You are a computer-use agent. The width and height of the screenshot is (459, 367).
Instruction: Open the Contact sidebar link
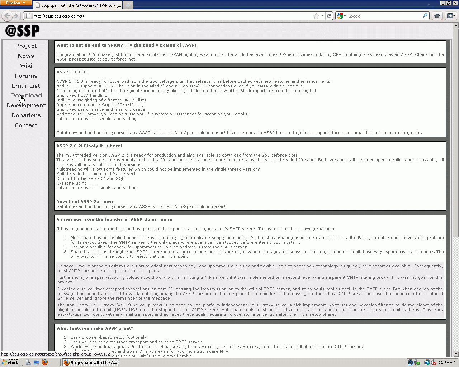pyautogui.click(x=26, y=125)
